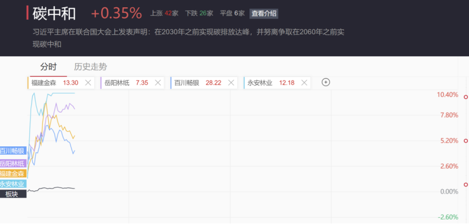Click red circle marker beside 5.20%
This screenshot has height=224, width=469.
coord(466,141)
